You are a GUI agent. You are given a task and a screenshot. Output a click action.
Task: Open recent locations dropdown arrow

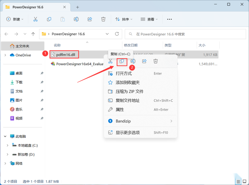point(25,34)
